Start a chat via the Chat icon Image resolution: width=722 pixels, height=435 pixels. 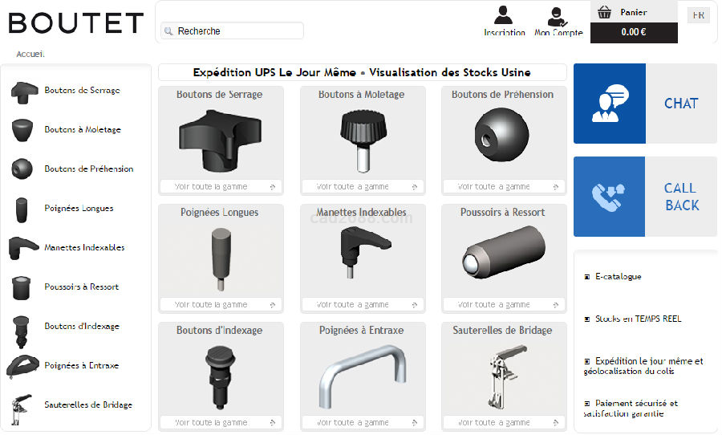click(x=610, y=104)
